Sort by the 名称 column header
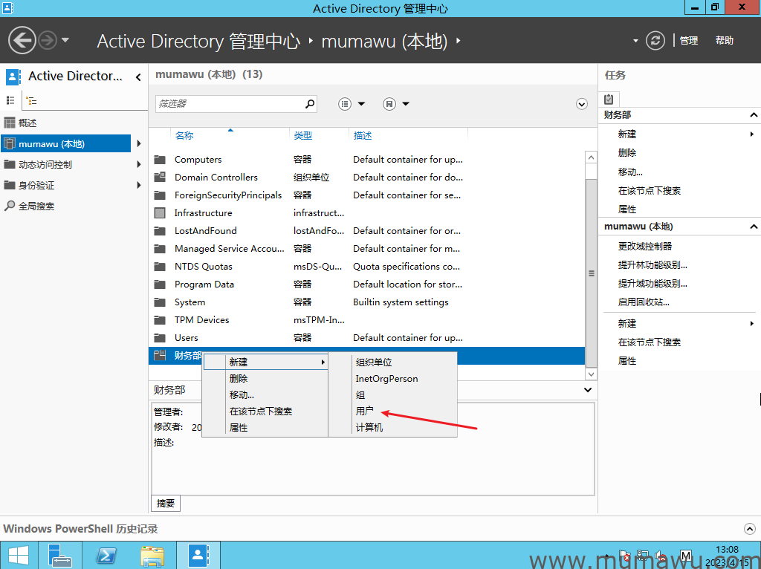The height and width of the screenshot is (569, 761). [x=184, y=136]
